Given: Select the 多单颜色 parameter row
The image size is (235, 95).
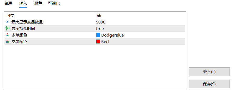Looking at the screenshot, I should pyautogui.click(x=95, y=35).
